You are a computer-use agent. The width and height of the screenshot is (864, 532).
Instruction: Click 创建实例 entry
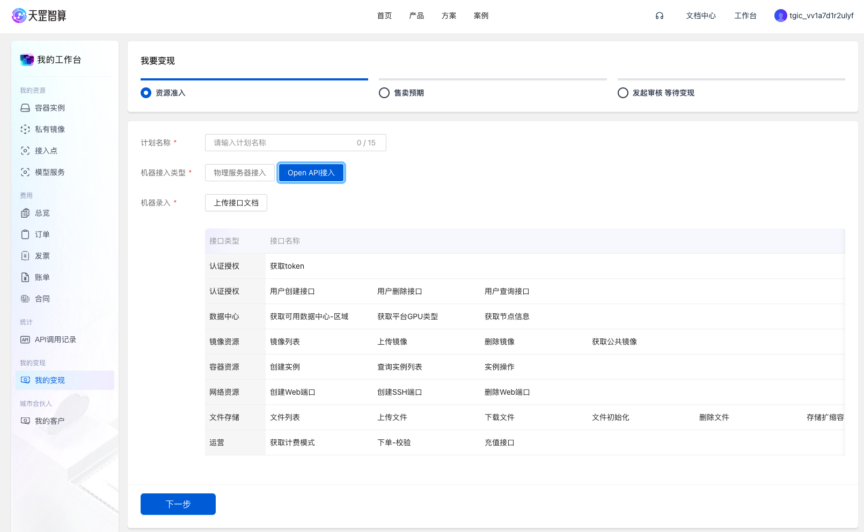click(x=285, y=367)
